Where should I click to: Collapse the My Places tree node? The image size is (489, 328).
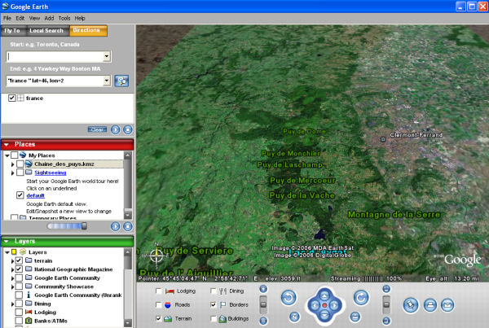tap(7, 155)
